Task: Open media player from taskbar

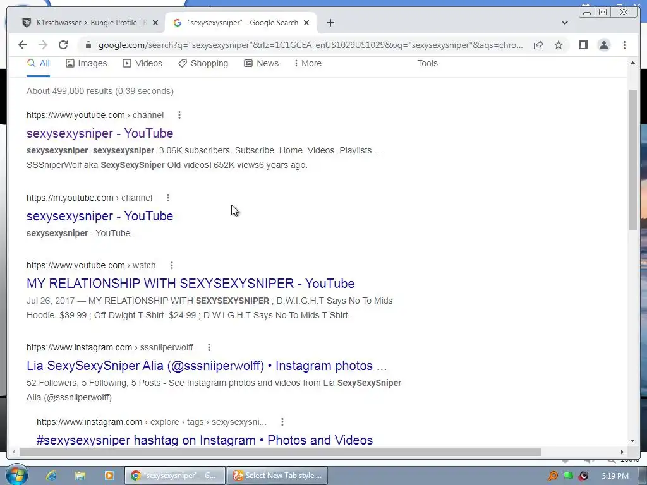Action: click(x=109, y=476)
